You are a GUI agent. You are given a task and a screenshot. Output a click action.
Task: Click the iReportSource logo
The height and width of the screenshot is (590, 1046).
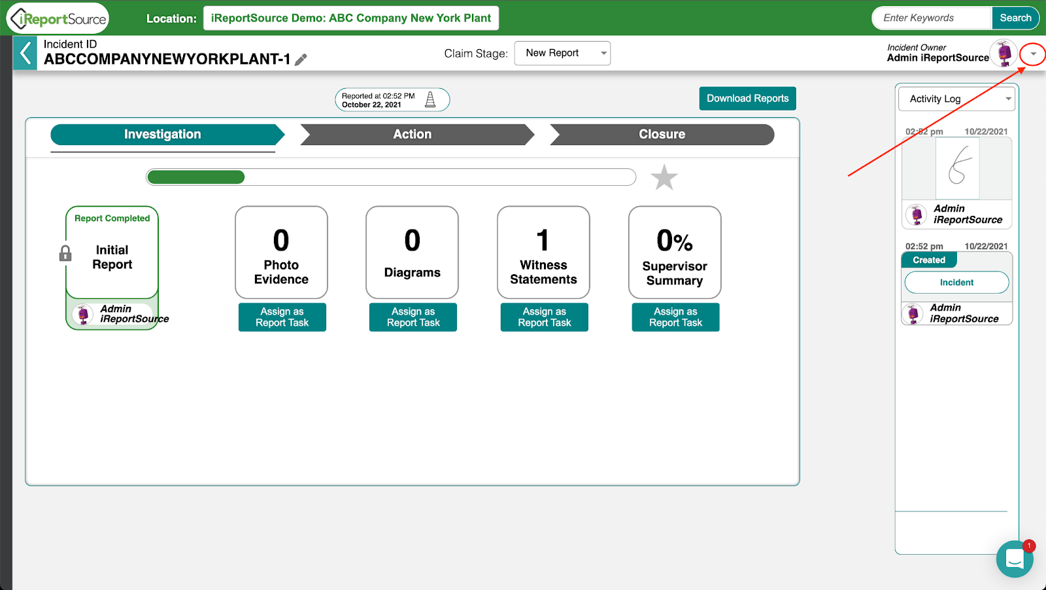click(58, 18)
